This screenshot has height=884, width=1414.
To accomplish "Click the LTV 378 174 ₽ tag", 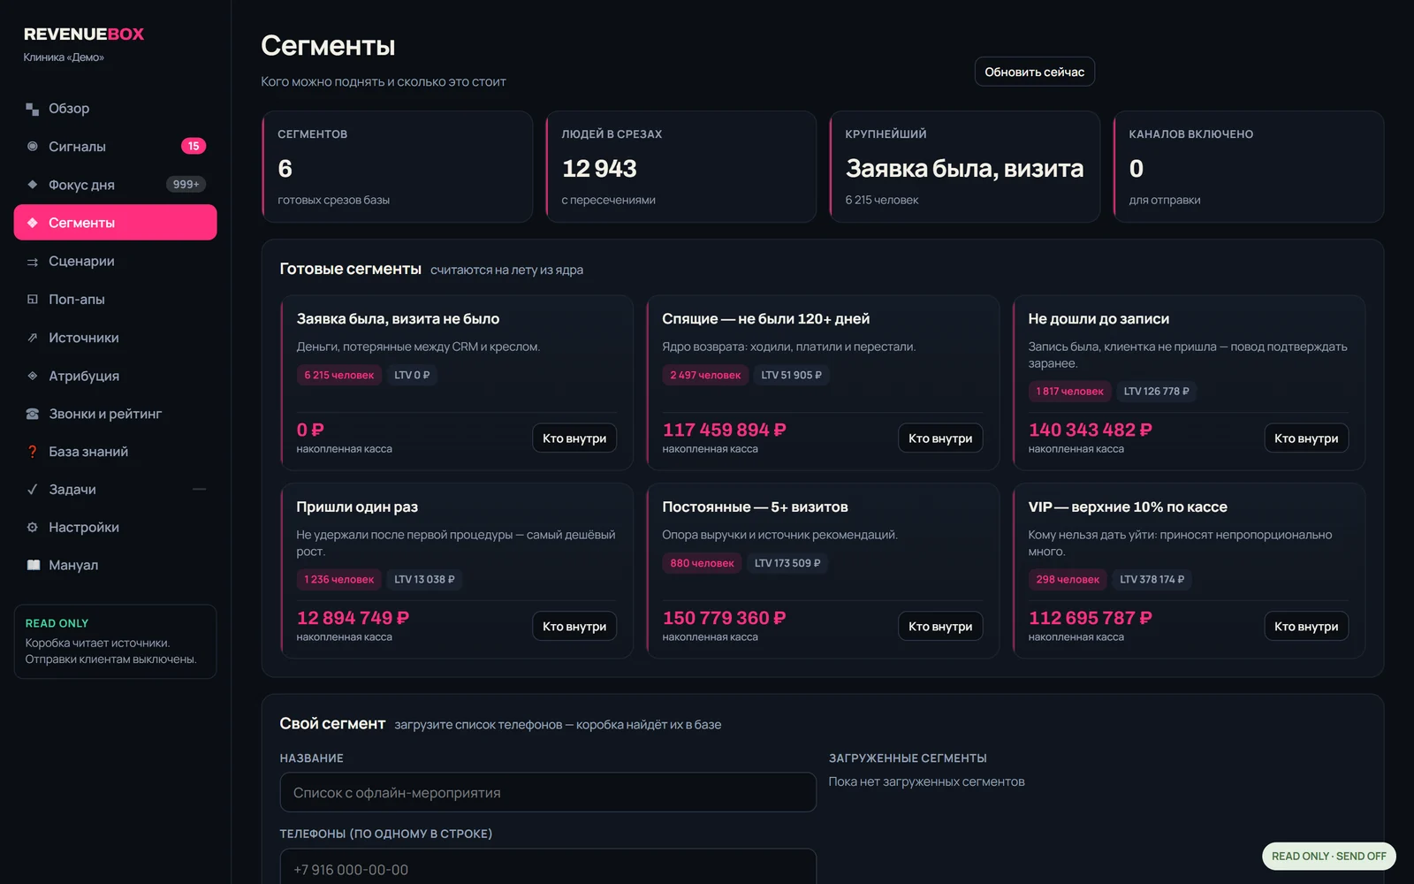I will pos(1152,579).
